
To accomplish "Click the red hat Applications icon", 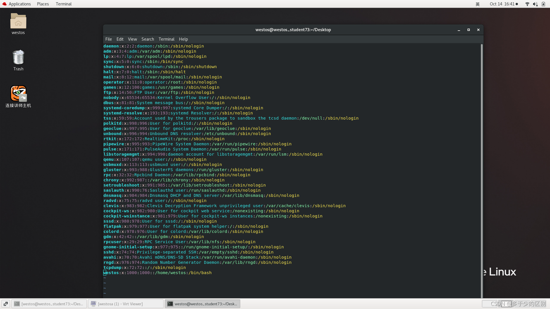I will click(4, 4).
